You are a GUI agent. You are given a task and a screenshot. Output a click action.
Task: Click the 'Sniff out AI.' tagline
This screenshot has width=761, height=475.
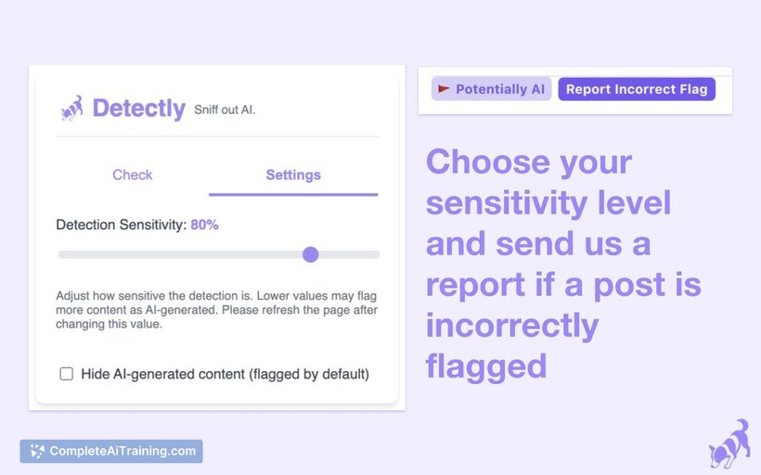pyautogui.click(x=225, y=110)
